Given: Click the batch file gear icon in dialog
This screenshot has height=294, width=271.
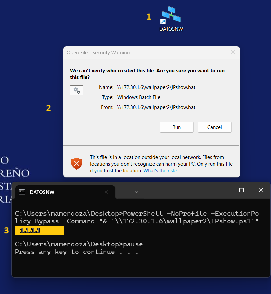Looking at the screenshot, I should (77, 90).
